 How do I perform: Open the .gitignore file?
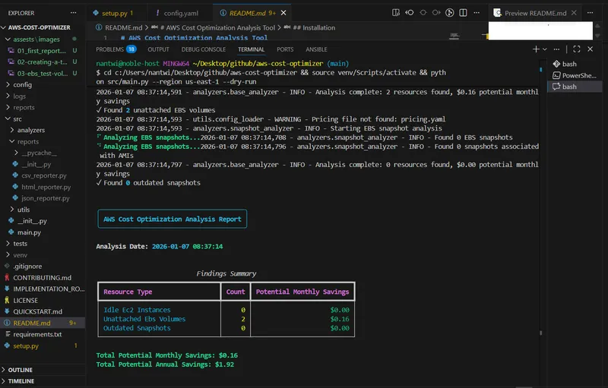[x=27, y=266]
